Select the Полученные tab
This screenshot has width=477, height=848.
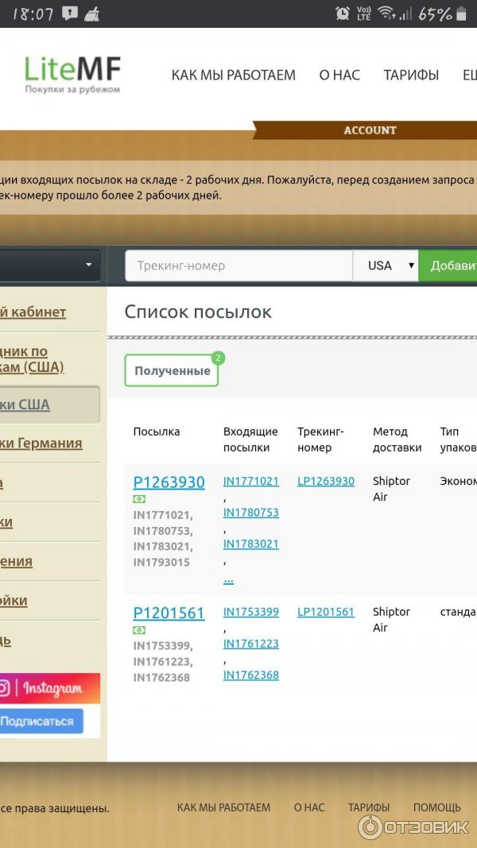(172, 371)
